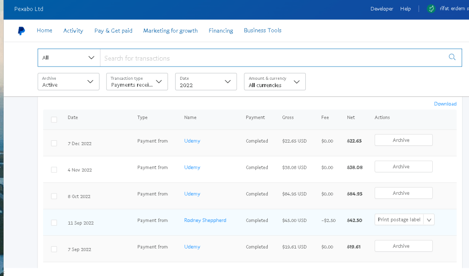Screen dimensions: 469x276
Task: Click the Download link
Action: tap(445, 104)
